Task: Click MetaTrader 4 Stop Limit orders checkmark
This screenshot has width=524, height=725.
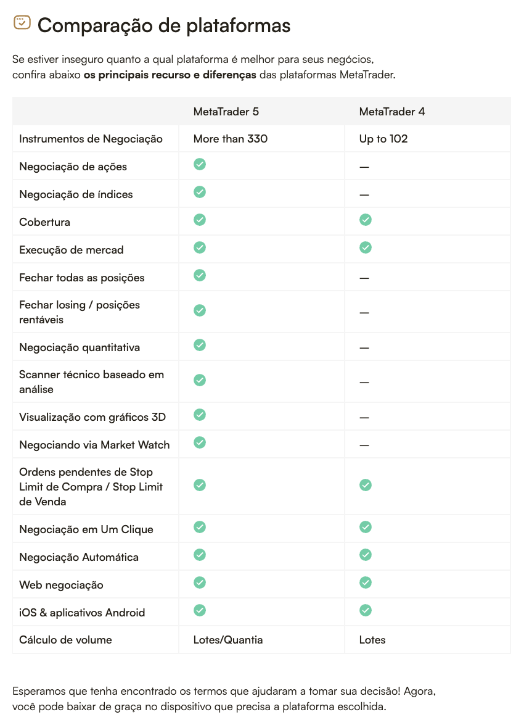Action: (x=366, y=485)
